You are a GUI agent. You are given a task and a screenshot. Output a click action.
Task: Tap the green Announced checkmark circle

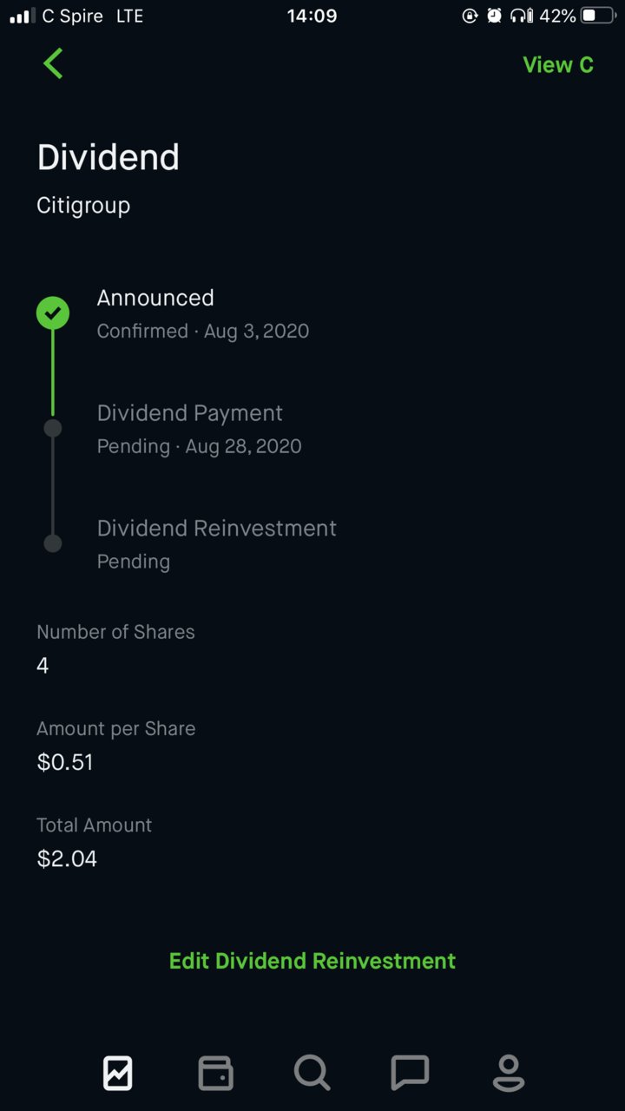(x=53, y=312)
